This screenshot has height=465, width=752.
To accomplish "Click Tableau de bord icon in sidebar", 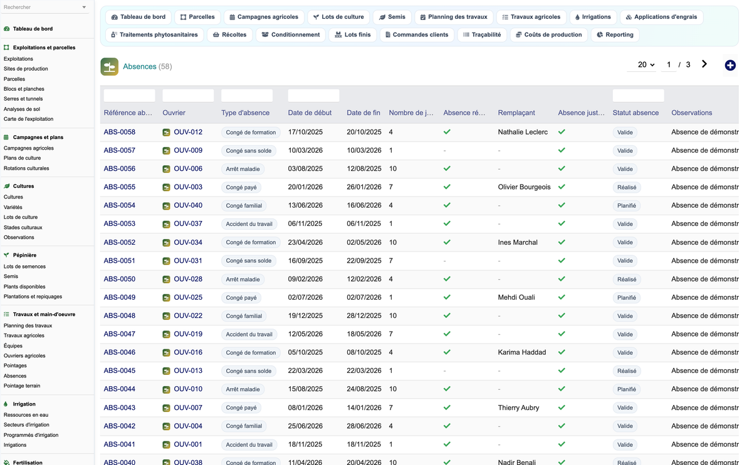I will [7, 29].
